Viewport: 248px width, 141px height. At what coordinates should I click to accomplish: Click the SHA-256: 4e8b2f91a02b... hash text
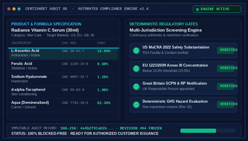point(87,128)
